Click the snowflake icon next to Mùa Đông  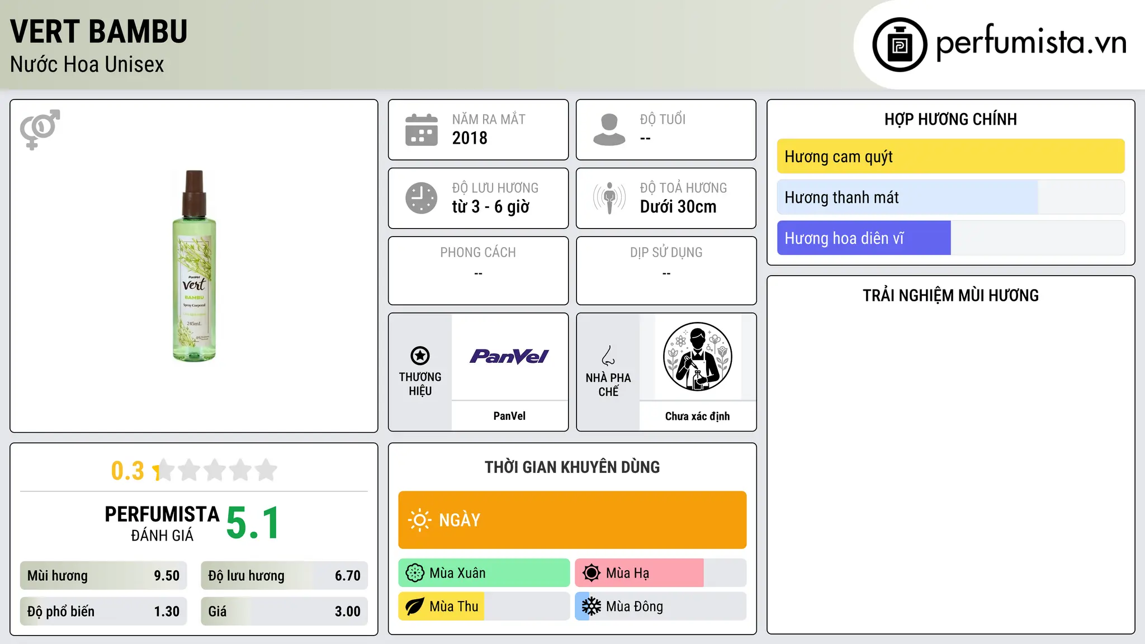592,607
